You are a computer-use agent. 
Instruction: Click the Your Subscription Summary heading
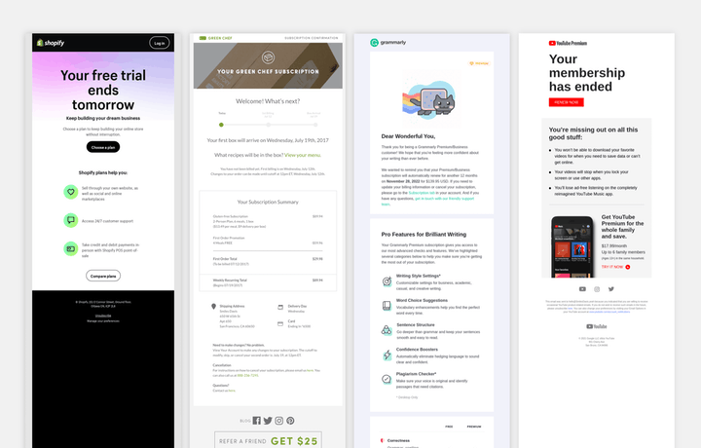(x=268, y=203)
